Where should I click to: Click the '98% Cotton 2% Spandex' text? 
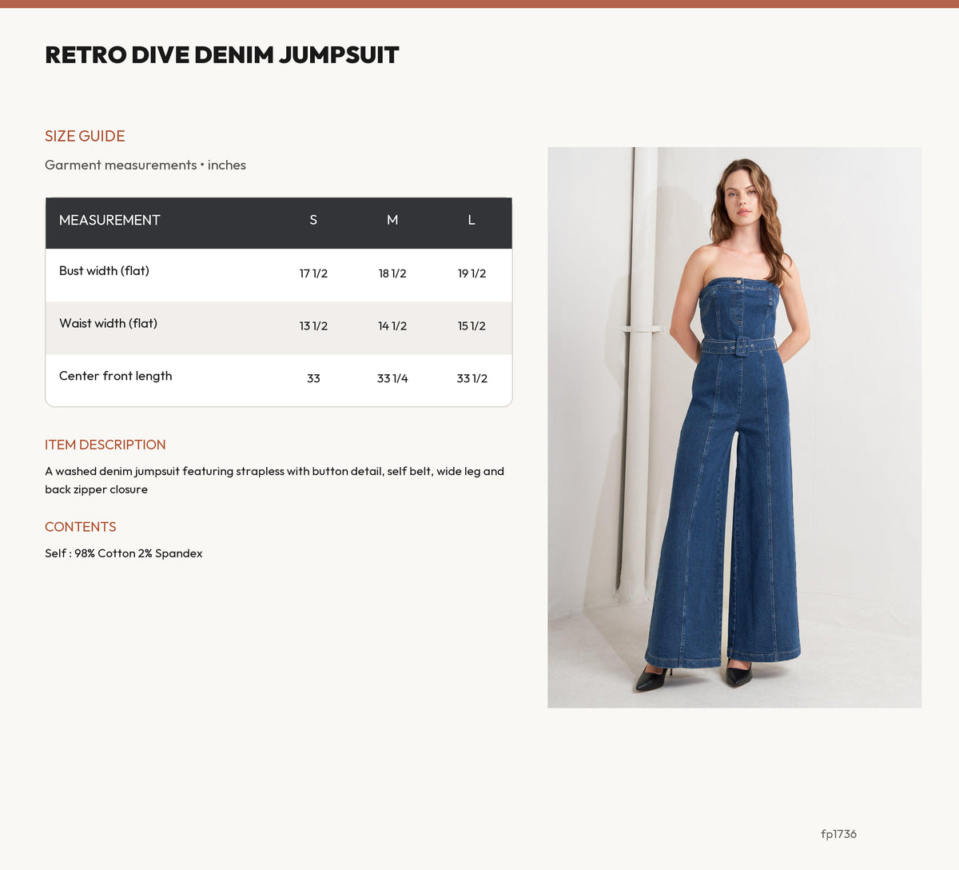[138, 553]
